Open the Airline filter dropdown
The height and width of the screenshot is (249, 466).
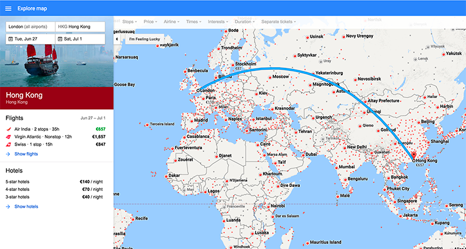(171, 21)
